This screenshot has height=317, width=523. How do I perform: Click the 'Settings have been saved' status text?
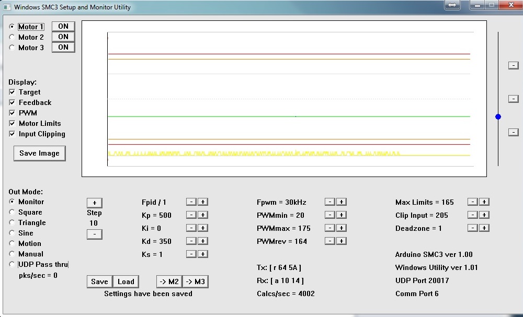(148, 293)
